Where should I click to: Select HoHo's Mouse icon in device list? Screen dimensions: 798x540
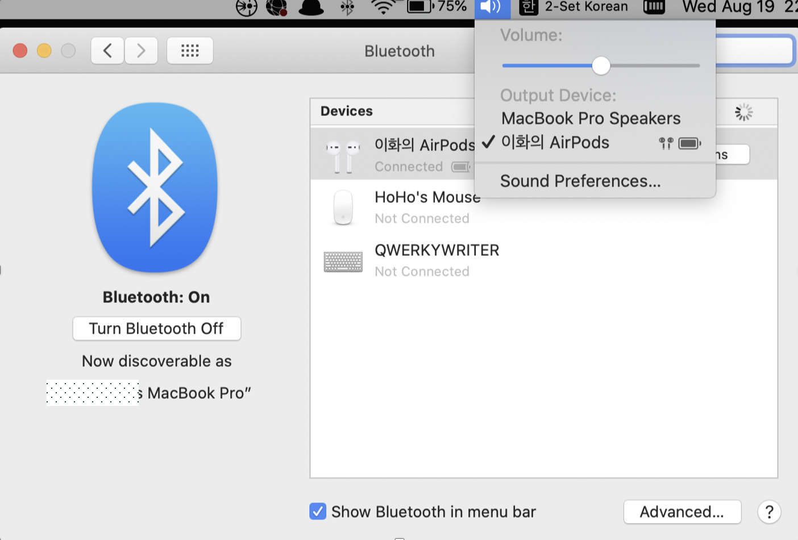(343, 207)
